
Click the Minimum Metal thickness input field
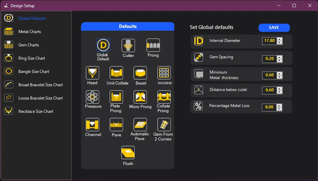[269, 75]
